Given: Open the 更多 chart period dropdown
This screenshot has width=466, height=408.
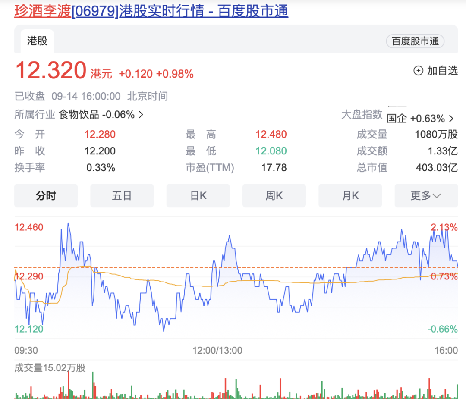Looking at the screenshot, I should 426,195.
